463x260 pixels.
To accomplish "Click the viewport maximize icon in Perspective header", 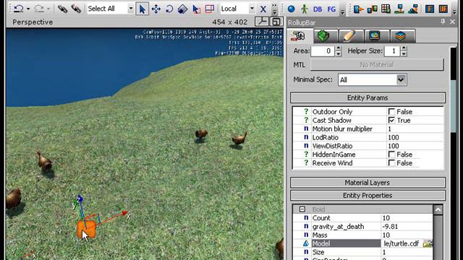I will (276, 22).
